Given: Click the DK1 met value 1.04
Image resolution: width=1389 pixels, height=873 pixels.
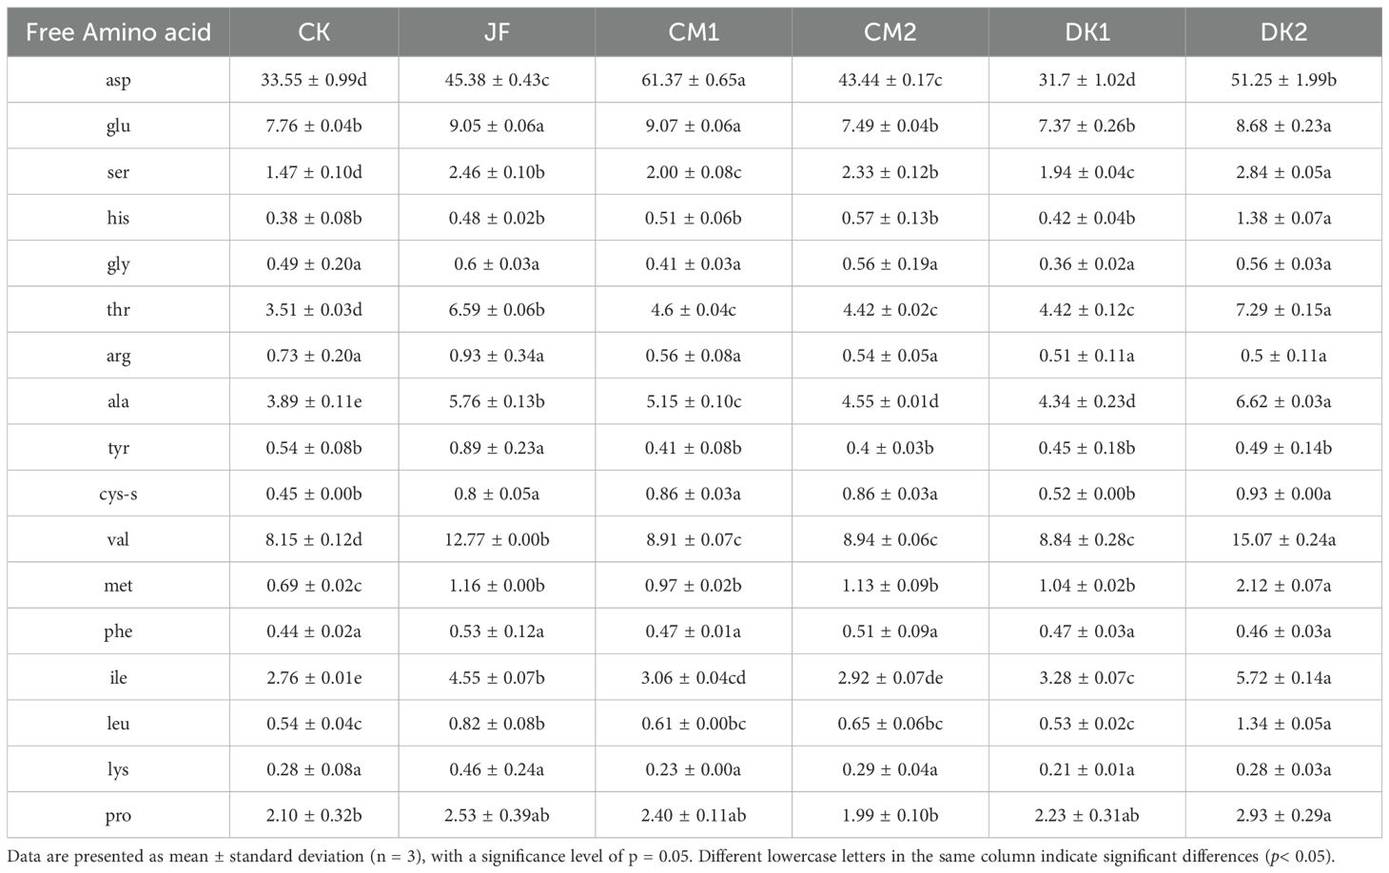Looking at the screenshot, I should coord(1086,585).
